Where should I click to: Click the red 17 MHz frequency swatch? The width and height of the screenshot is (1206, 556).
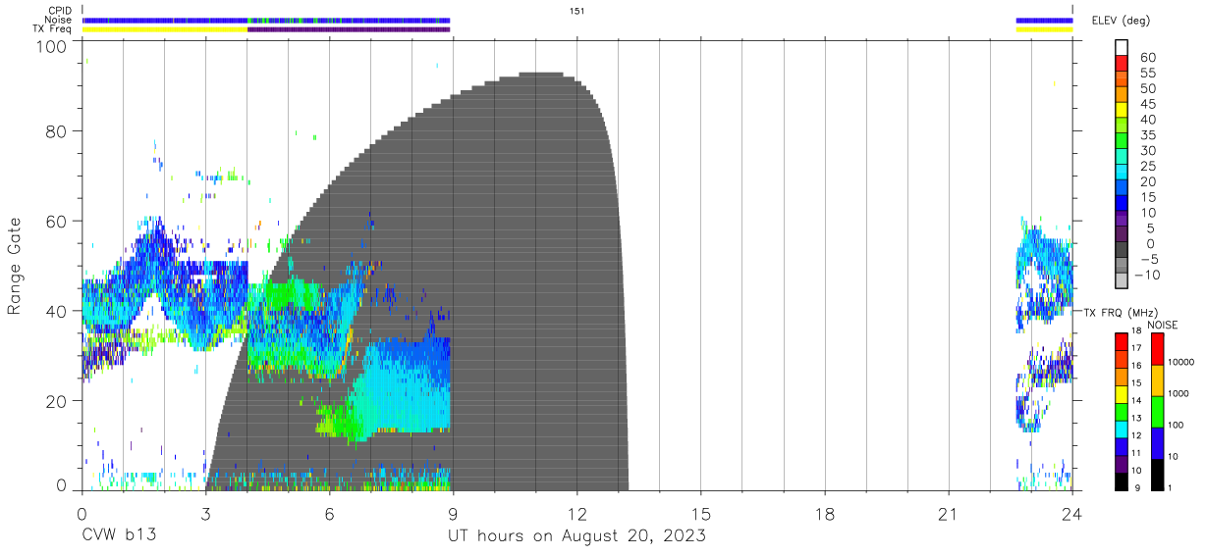(1122, 342)
